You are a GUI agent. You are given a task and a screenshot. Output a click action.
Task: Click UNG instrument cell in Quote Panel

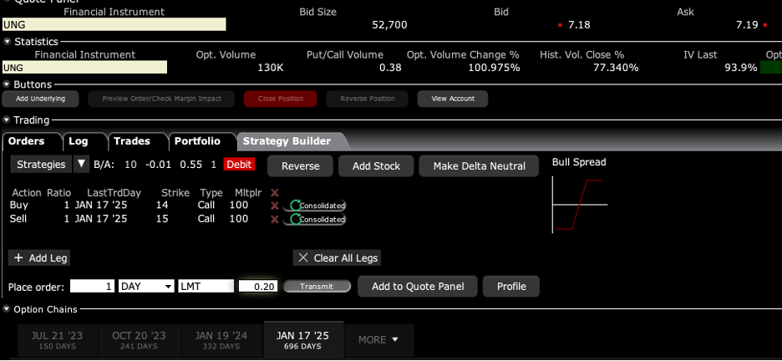tap(114, 24)
